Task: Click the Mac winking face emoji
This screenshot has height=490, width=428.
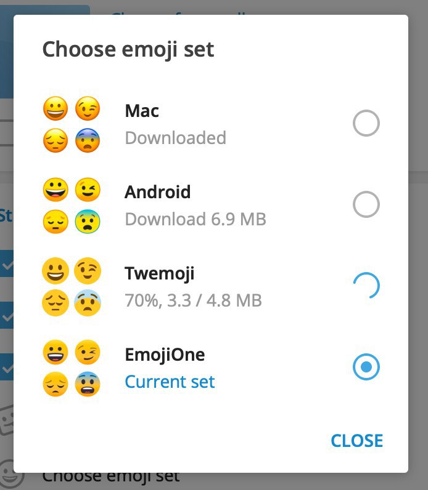Action: click(87, 110)
